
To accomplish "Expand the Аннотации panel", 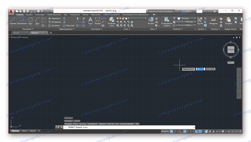I will [97, 29].
